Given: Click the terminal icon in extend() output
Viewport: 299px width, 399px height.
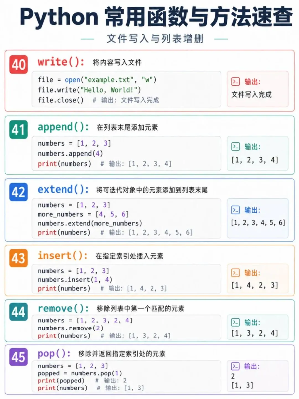Looking at the screenshot, I should [236, 210].
